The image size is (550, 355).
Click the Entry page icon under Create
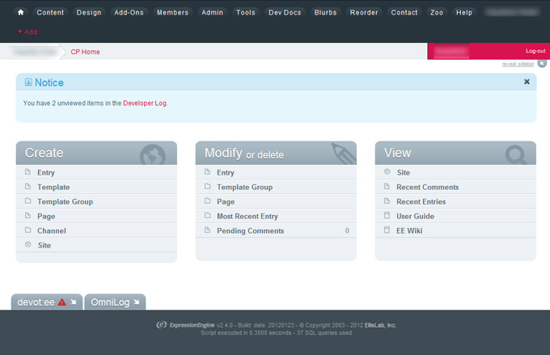[x=27, y=172]
